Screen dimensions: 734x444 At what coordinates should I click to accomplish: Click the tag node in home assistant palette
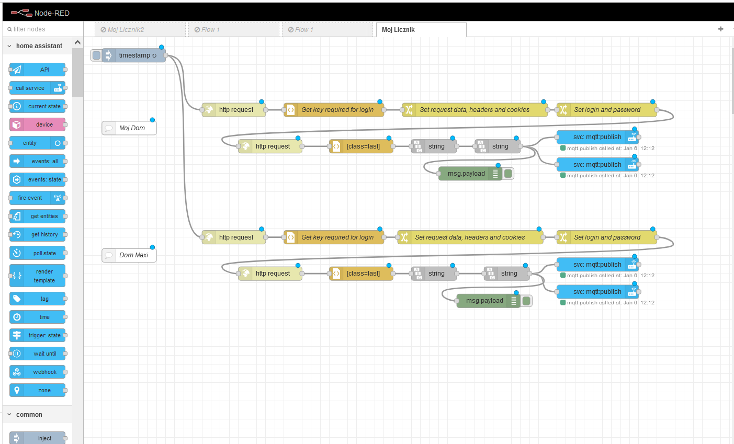[37, 299]
